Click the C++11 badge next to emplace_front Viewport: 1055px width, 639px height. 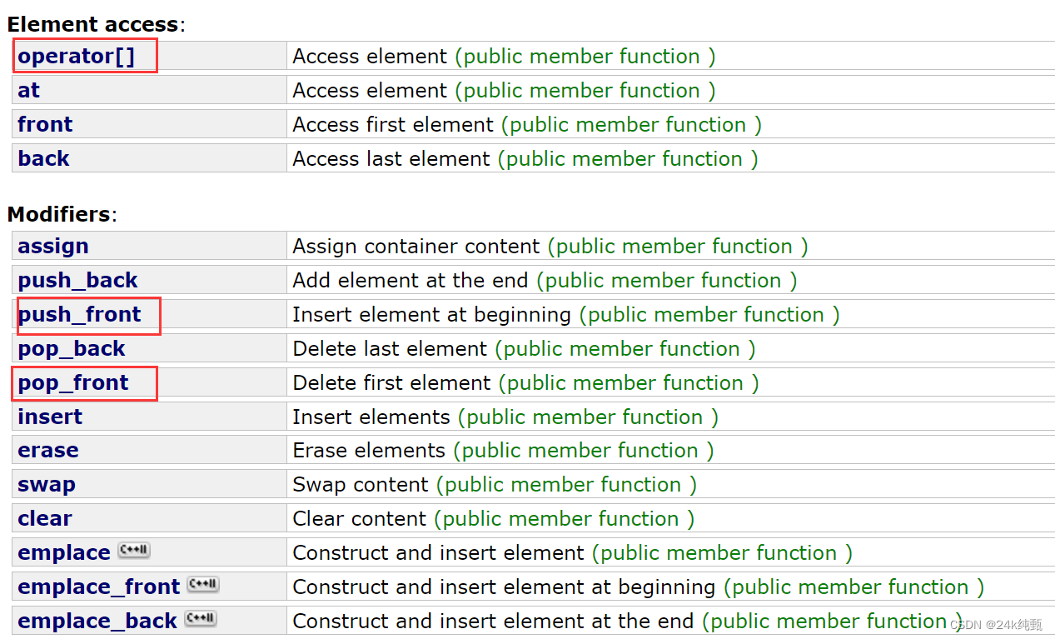tap(203, 585)
